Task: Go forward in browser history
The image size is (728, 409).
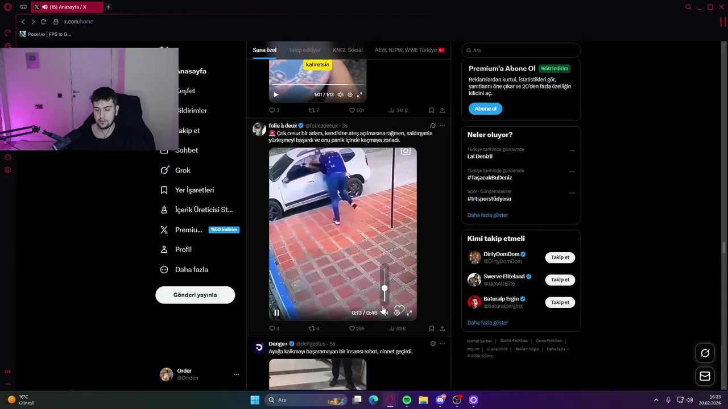Action: tap(33, 22)
